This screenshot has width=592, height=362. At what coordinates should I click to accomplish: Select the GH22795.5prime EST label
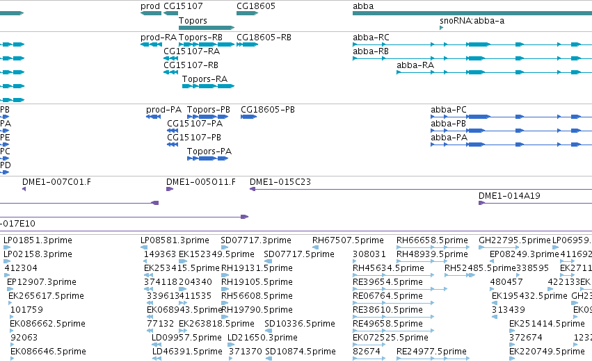pyautogui.click(x=515, y=240)
